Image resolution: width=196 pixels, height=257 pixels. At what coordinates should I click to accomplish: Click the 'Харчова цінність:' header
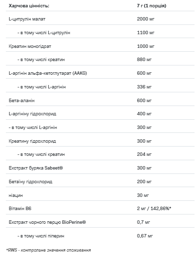[x=29, y=6]
